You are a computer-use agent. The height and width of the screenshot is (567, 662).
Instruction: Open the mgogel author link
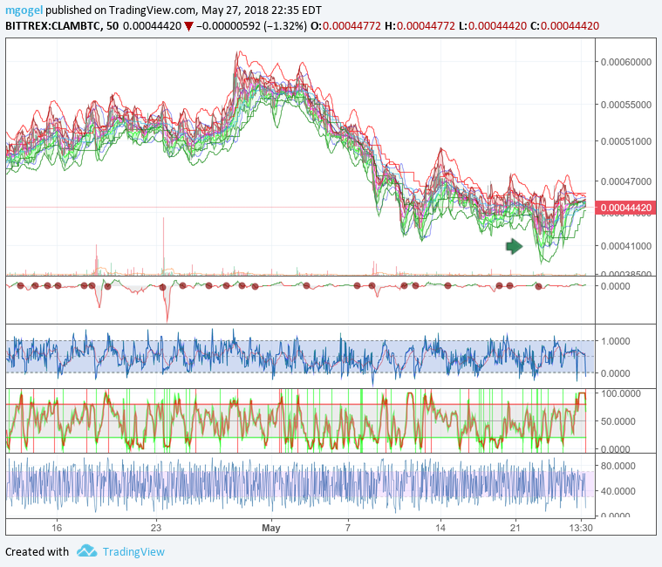tap(24, 10)
